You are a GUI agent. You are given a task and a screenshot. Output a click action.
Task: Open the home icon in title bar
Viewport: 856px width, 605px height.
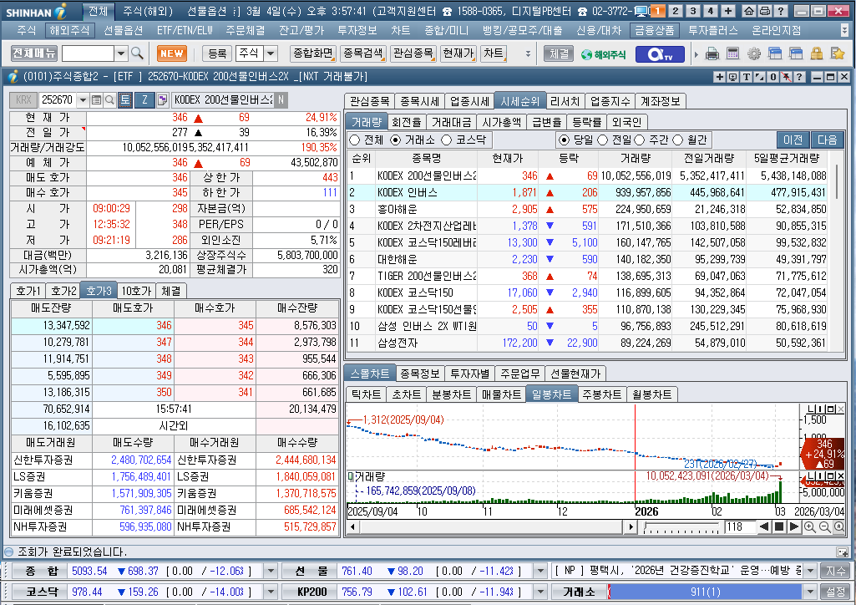click(750, 11)
